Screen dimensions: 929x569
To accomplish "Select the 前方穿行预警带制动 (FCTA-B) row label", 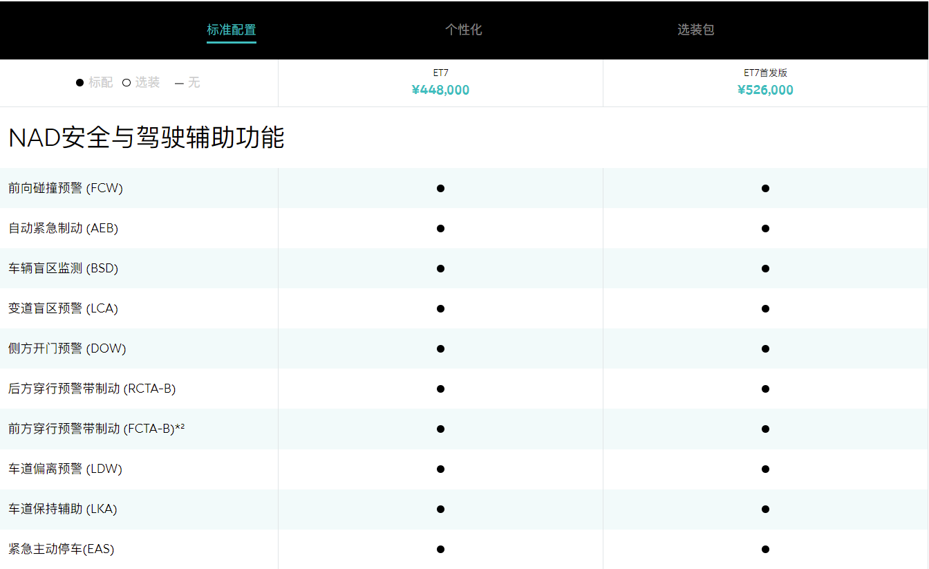I will tap(96, 429).
